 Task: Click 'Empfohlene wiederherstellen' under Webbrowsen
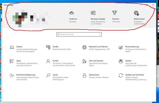pos(140,23)
